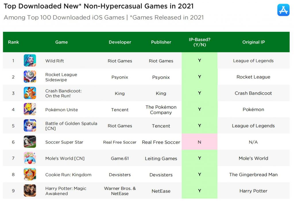Image resolution: width=294 pixels, height=201 pixels.
Task: Select The Gingerbread Man original IP cell
Action: (x=253, y=175)
